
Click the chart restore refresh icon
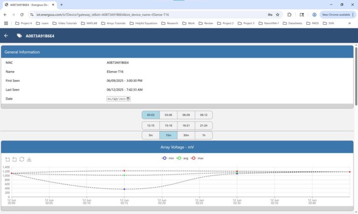22,160
